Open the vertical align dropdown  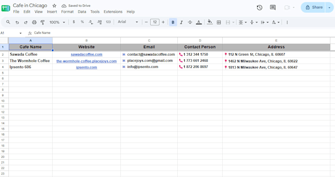click(x=254, y=22)
